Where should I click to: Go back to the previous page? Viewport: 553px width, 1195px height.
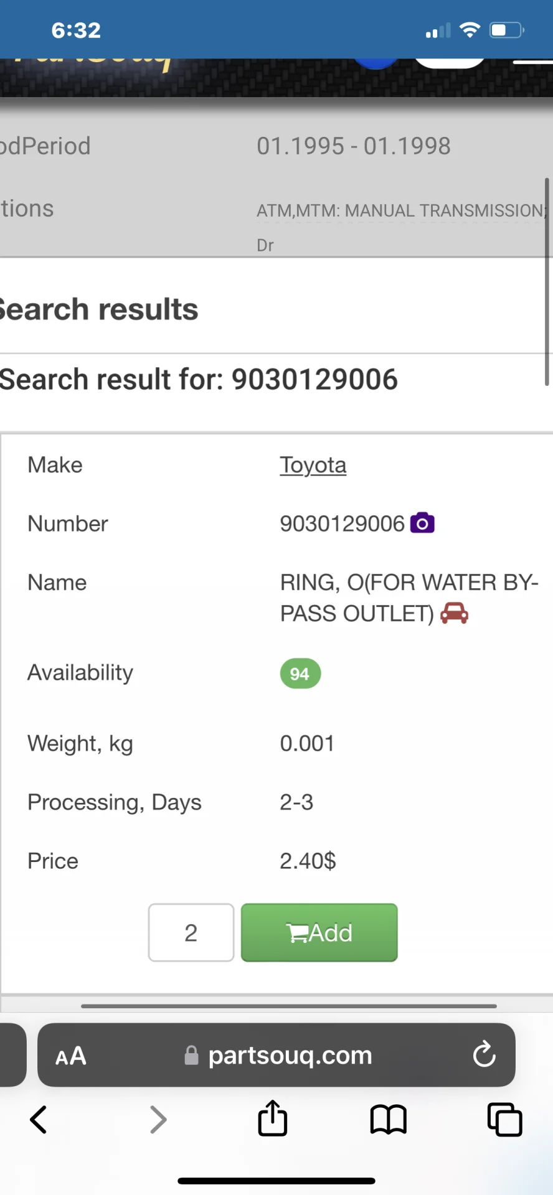pos(39,1120)
